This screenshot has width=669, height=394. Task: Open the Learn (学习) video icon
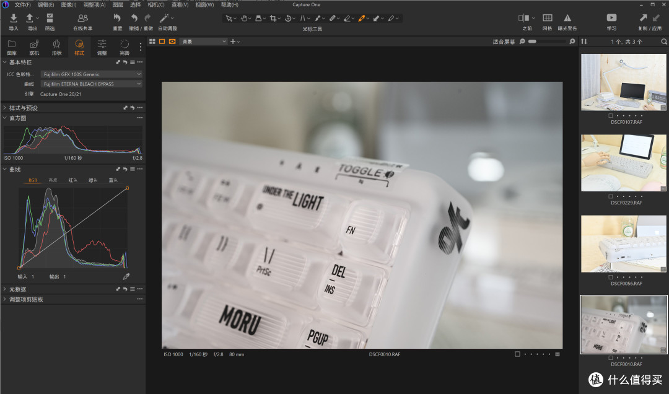[611, 18]
